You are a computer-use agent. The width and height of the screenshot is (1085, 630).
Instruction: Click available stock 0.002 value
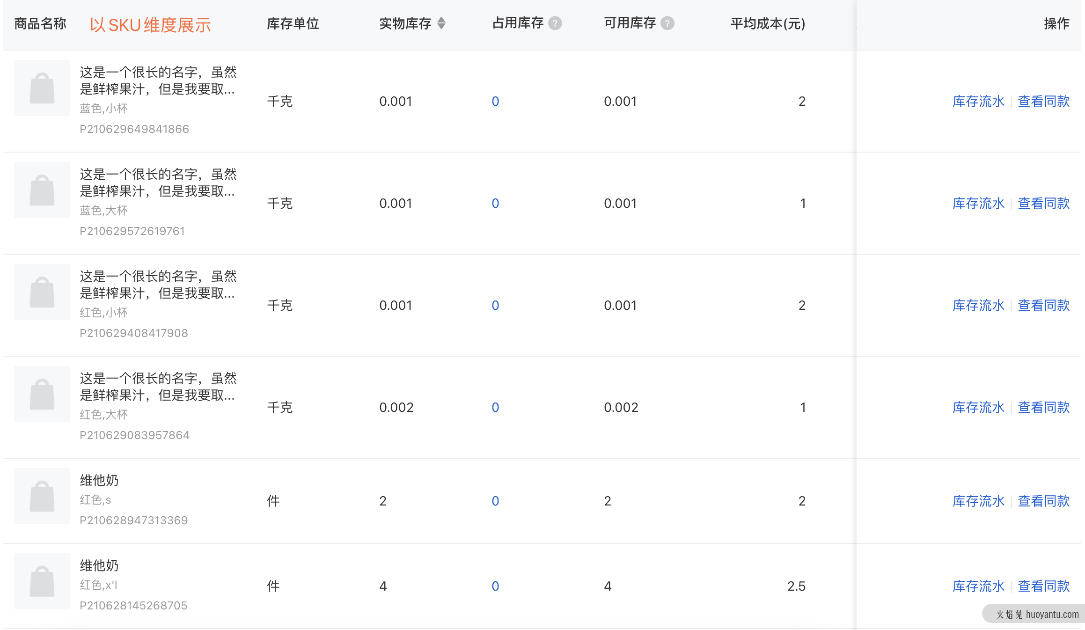coord(621,407)
